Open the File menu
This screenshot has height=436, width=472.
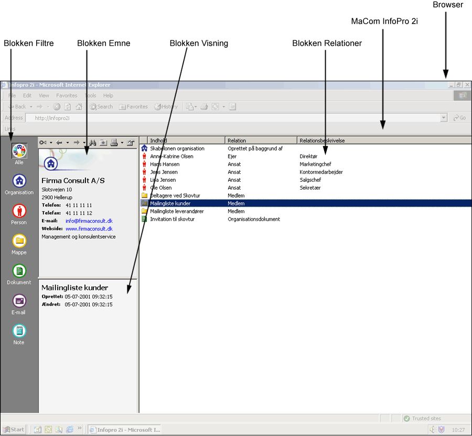tap(13, 95)
